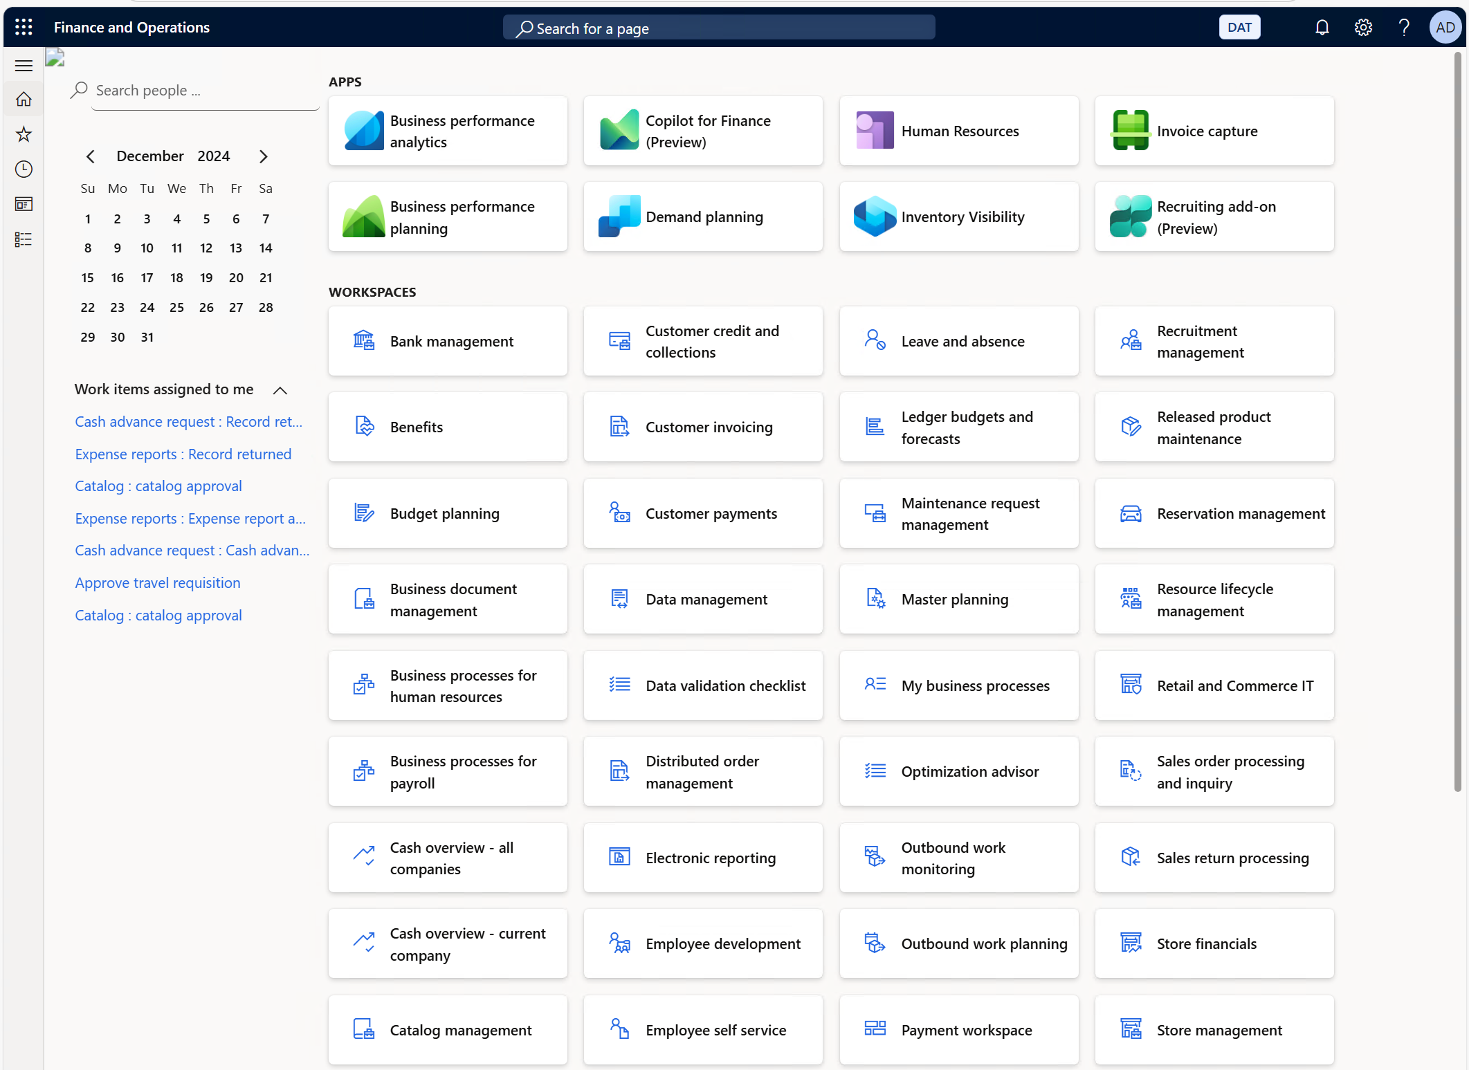Viewport: 1469px width, 1070px height.
Task: Open Electronic reporting workspace icon
Action: (x=619, y=856)
